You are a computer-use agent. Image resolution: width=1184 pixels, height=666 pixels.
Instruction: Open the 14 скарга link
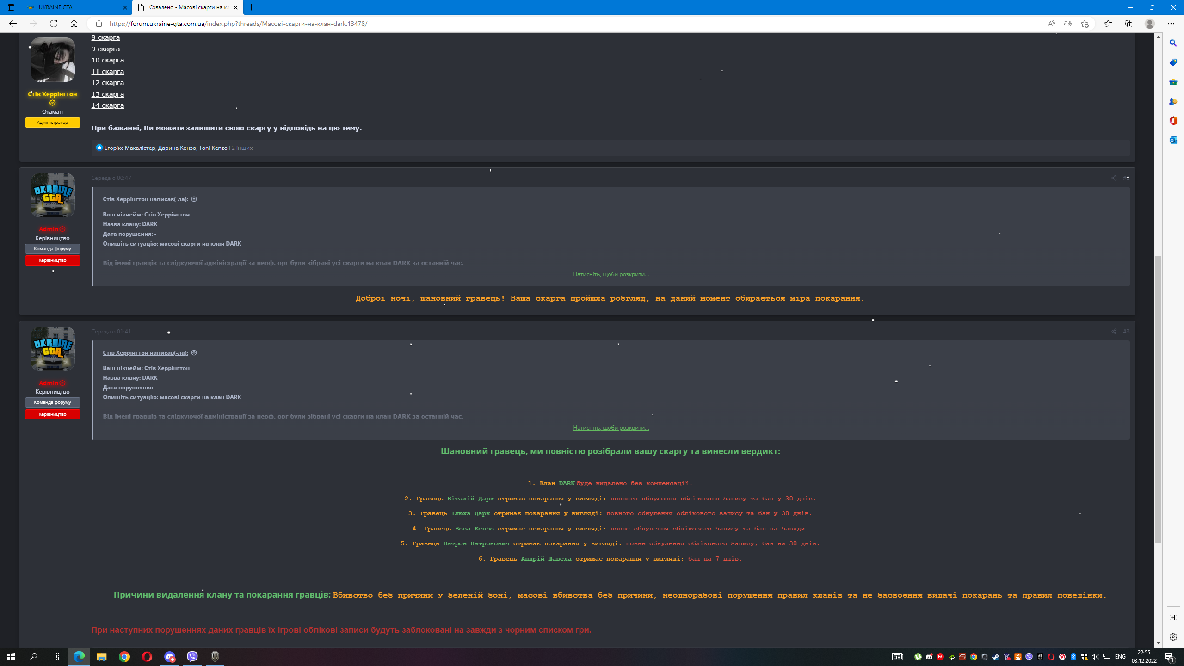pyautogui.click(x=107, y=105)
